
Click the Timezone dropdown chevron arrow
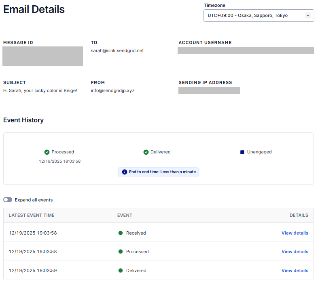pos(307,15)
